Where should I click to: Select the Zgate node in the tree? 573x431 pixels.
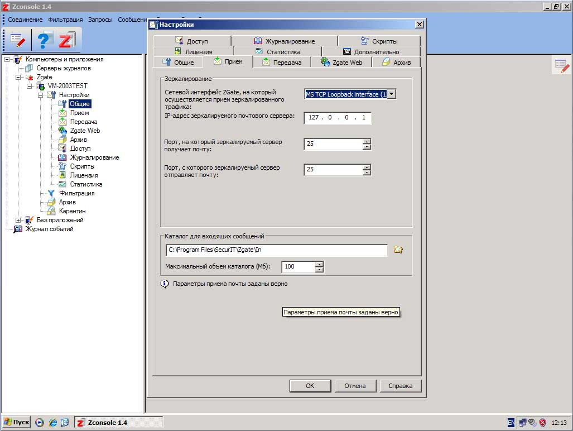coord(44,77)
